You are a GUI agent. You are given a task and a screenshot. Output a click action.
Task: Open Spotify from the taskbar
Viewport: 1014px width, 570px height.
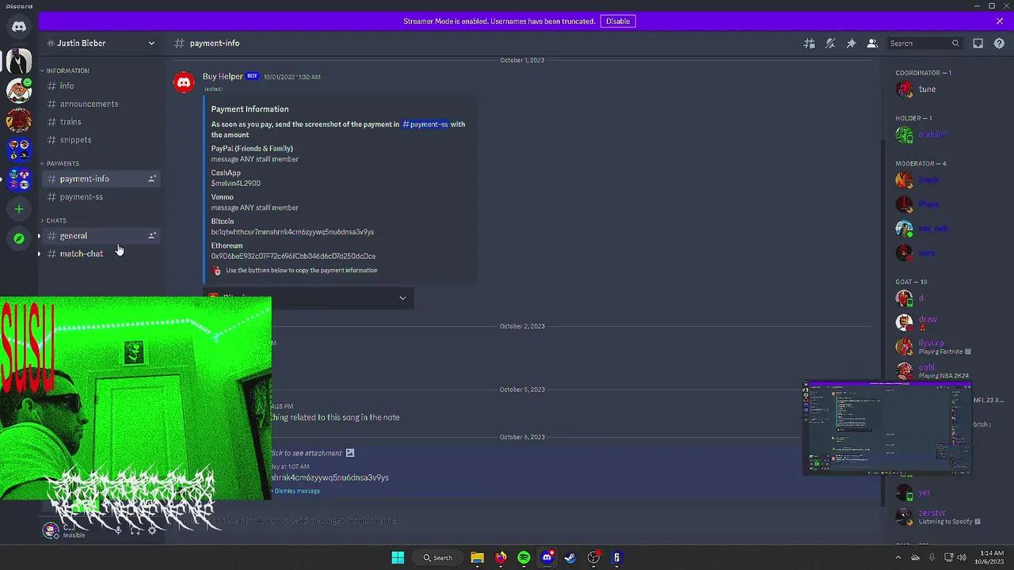pyautogui.click(x=524, y=557)
